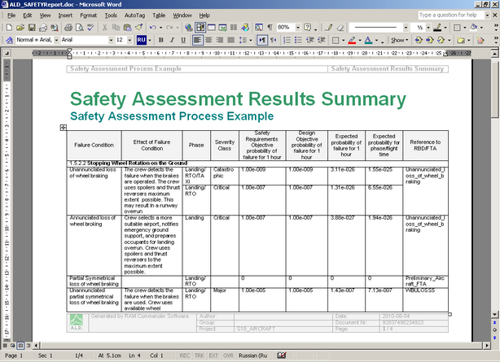Click the Font Color swatch button
Viewport: 500px width, 362px height.
(x=368, y=39)
